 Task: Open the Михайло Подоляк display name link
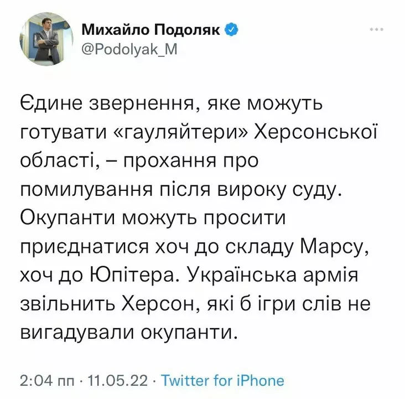151,30
